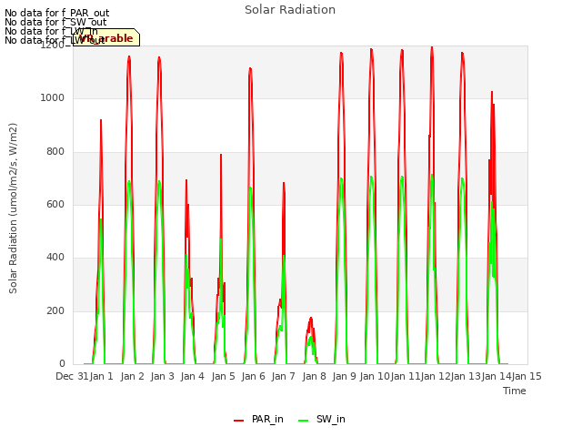Click the y-axis label 'Solar Radiation (umol/m2/s, W/m2)'
Screen dimensions: 582x437
coord(13,208)
